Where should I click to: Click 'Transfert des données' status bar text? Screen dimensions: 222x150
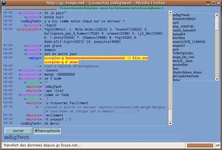point(42,146)
